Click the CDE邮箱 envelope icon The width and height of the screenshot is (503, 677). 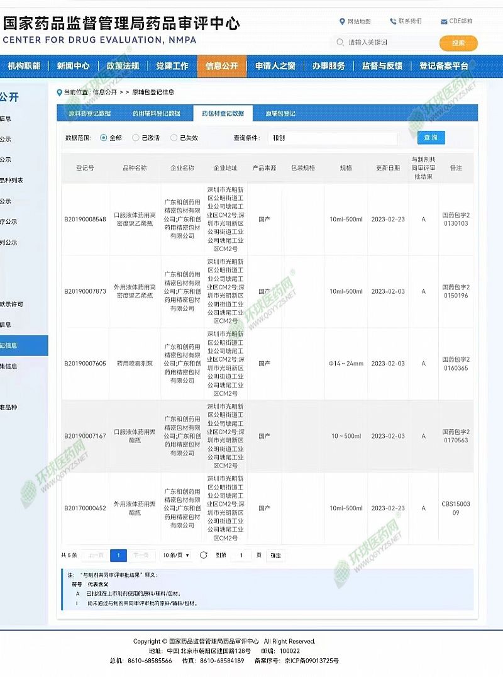(x=444, y=21)
